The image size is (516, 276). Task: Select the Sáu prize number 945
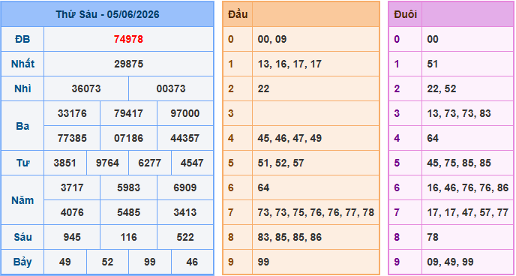[x=72, y=237]
